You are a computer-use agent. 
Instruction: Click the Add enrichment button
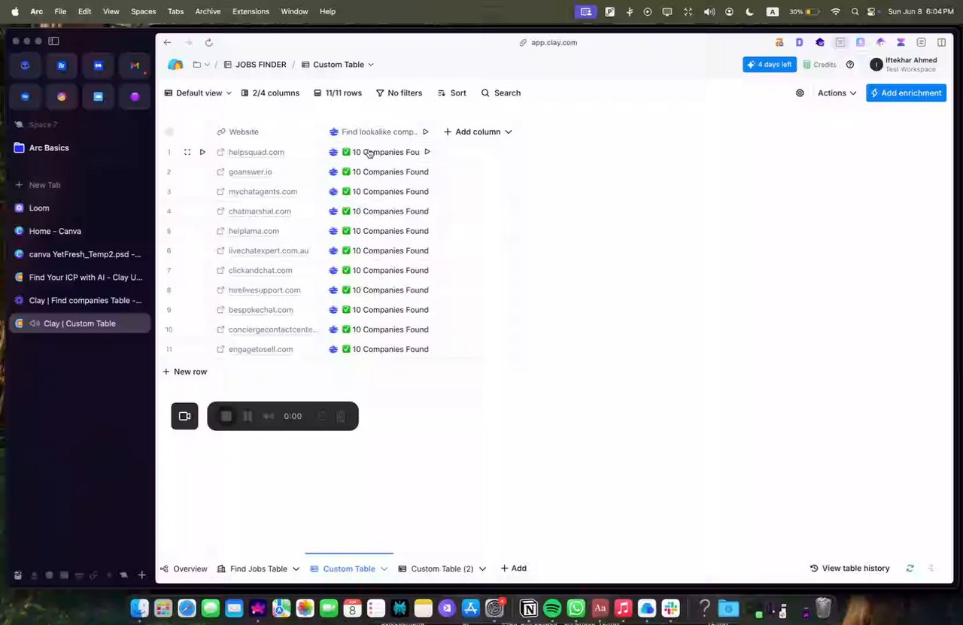click(906, 93)
